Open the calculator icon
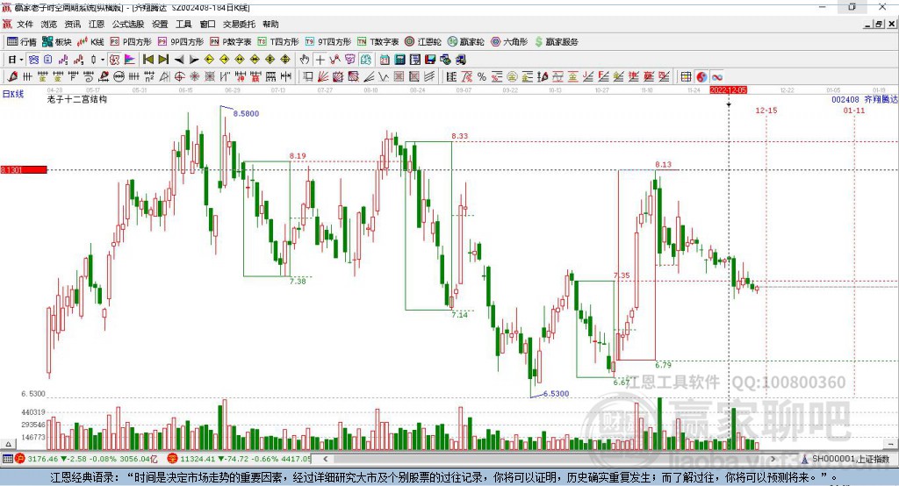899x486 pixels. pos(400,60)
